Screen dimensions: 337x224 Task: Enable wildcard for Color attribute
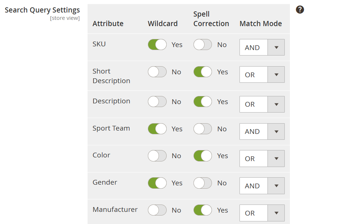coord(157,156)
